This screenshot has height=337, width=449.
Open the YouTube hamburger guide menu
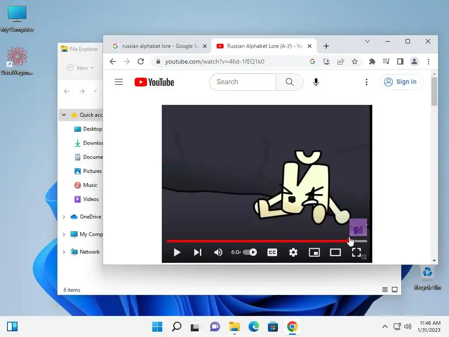[119, 82]
